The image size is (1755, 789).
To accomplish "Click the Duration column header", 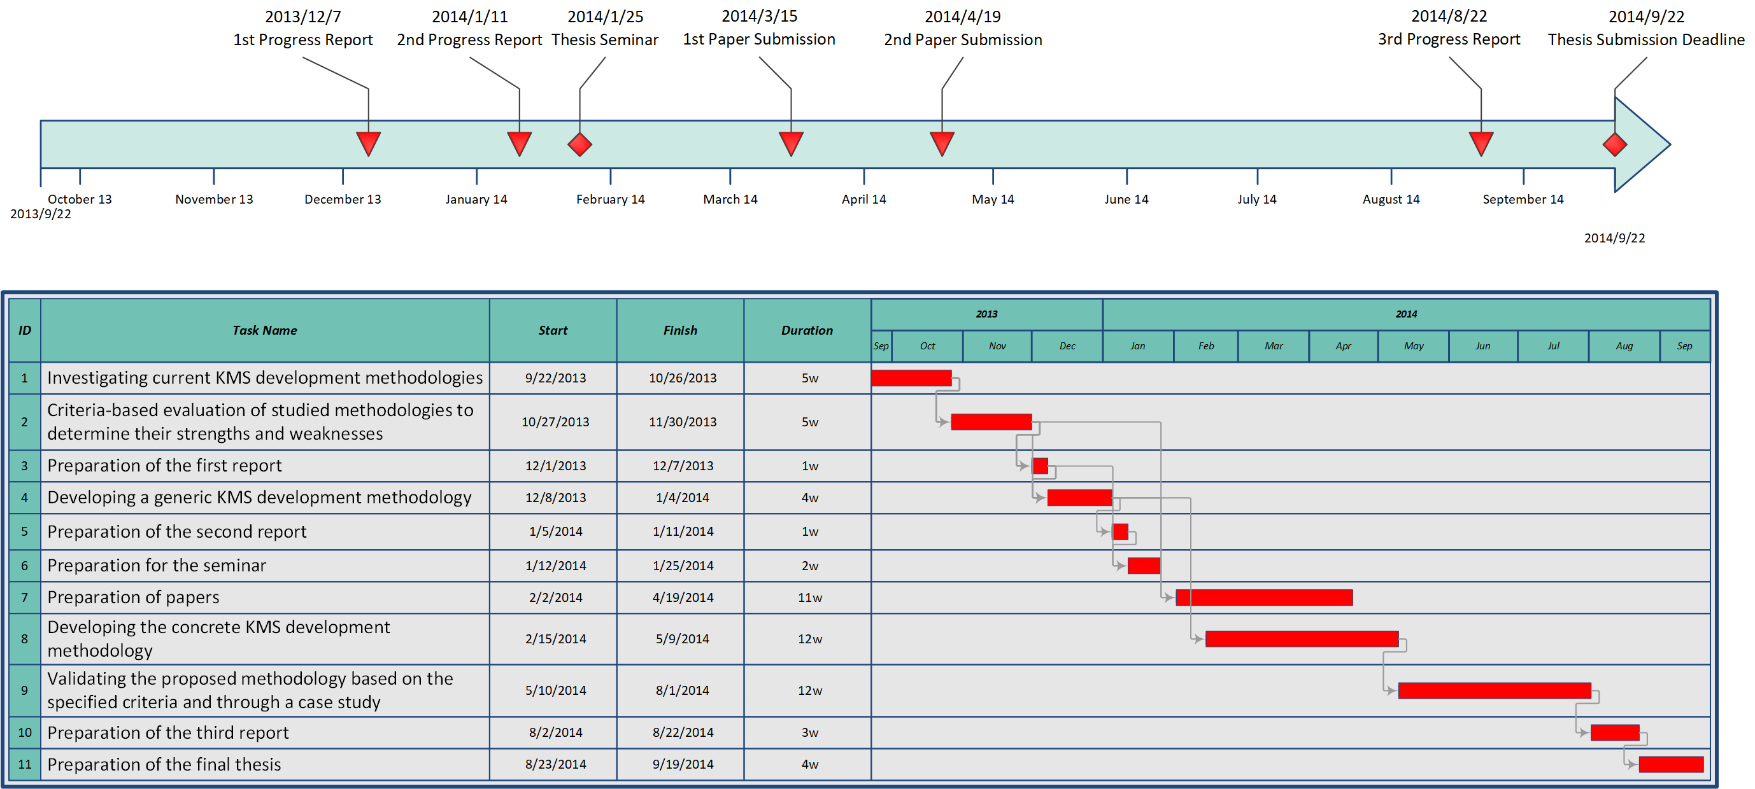I will (807, 330).
